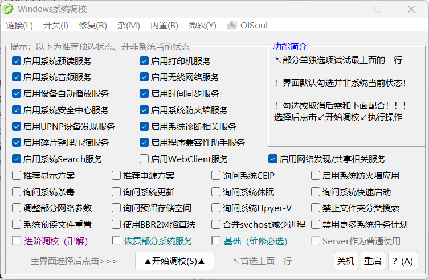Tick the green 基础 (维修必选) checkbox
This screenshot has width=429, height=280.
coord(216,241)
